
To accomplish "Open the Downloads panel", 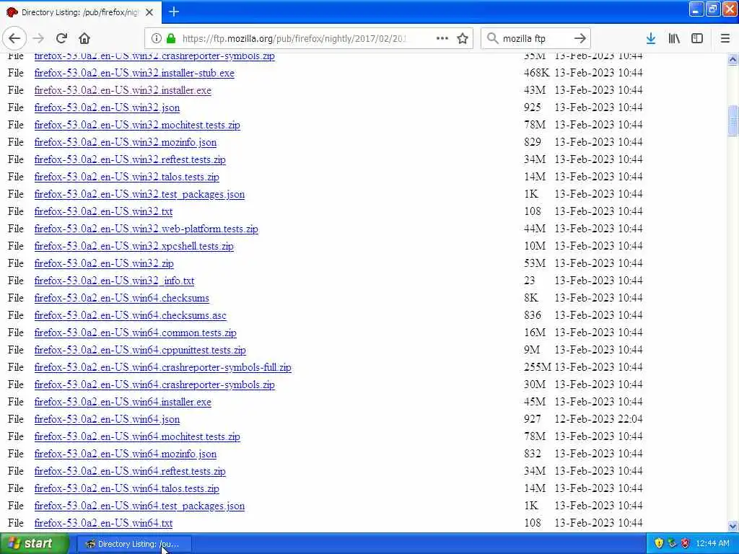I will pyautogui.click(x=651, y=38).
